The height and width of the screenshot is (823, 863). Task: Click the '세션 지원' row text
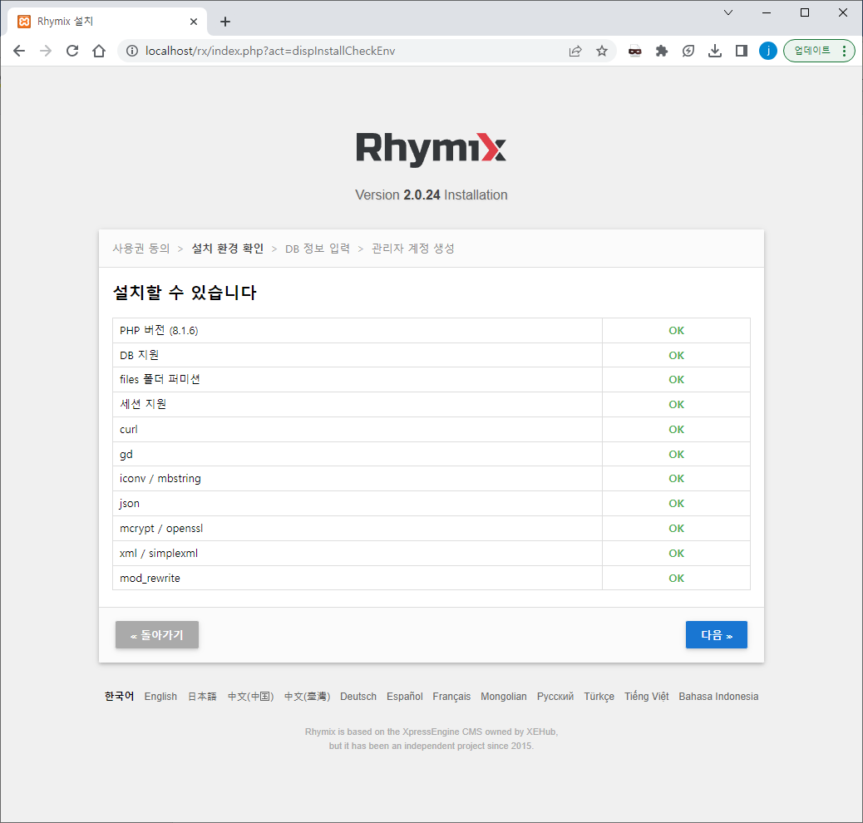[143, 404]
